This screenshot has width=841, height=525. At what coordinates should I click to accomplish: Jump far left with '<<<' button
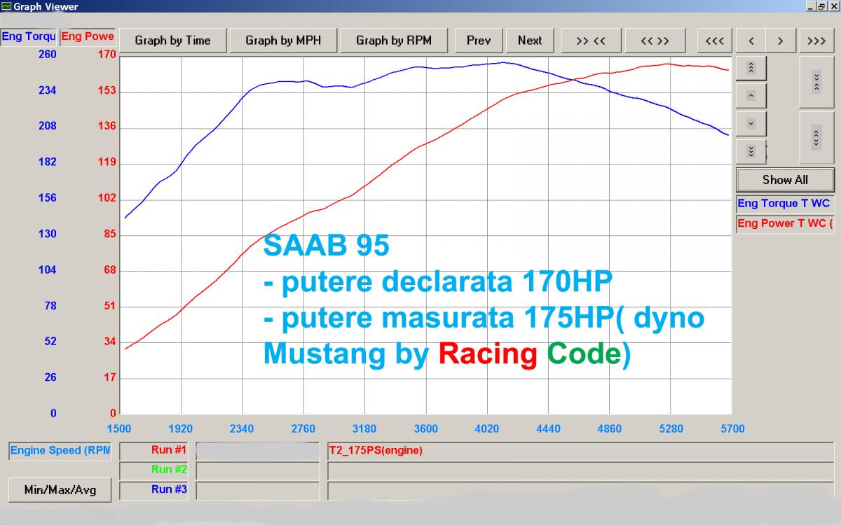tap(714, 41)
